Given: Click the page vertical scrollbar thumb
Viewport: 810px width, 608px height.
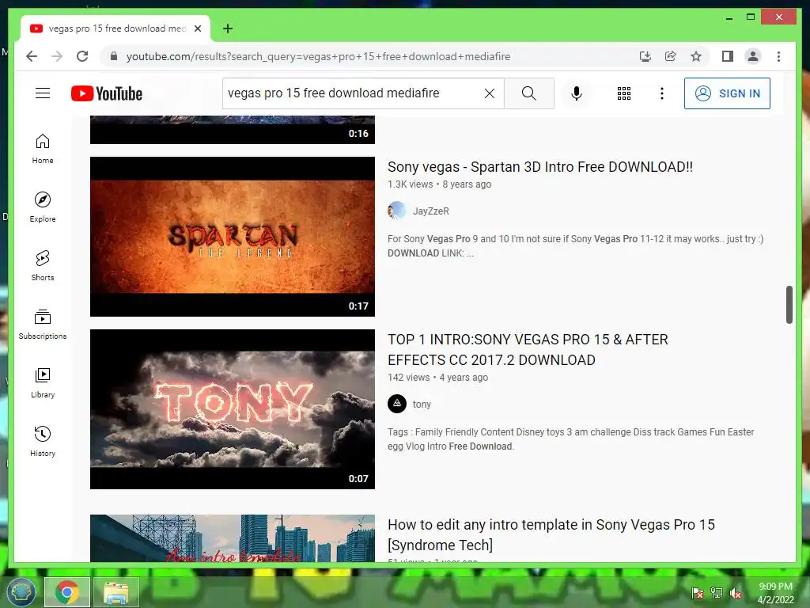Looking at the screenshot, I should [789, 305].
